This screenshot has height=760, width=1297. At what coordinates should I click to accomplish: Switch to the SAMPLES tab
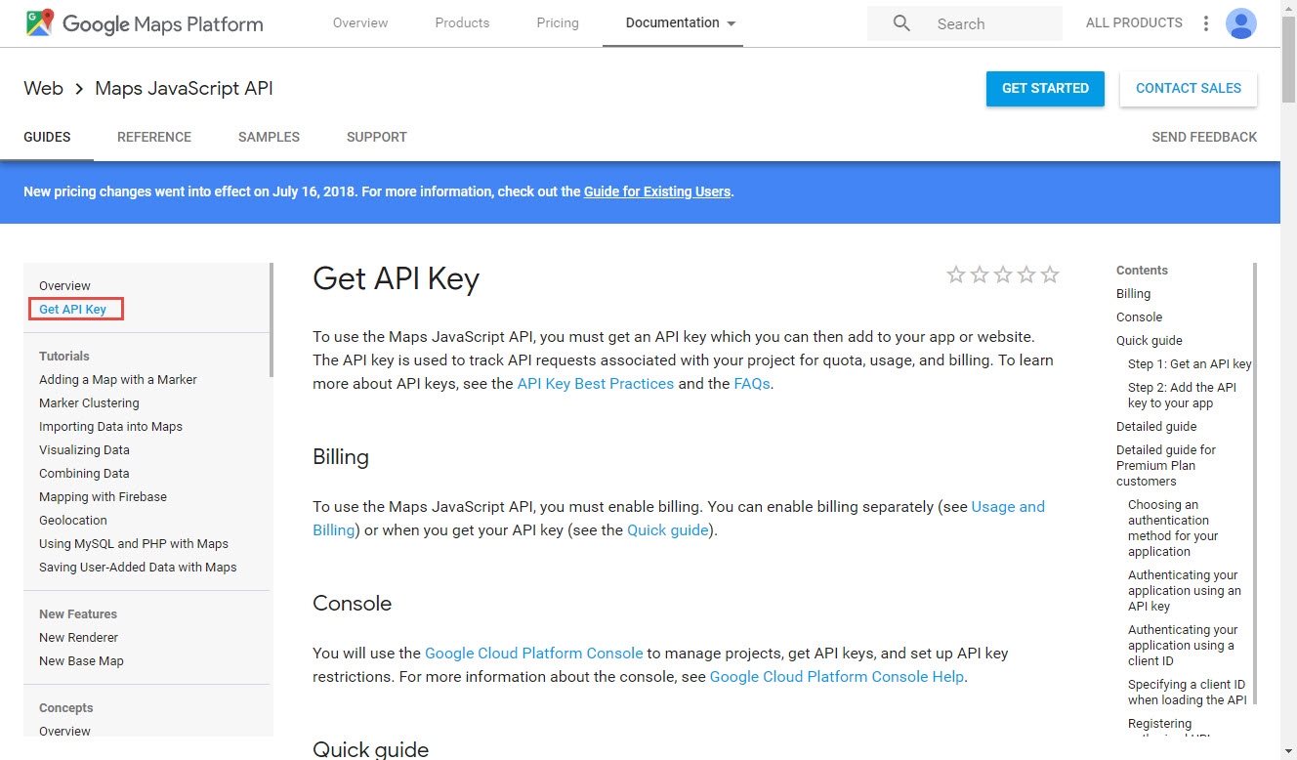269,137
